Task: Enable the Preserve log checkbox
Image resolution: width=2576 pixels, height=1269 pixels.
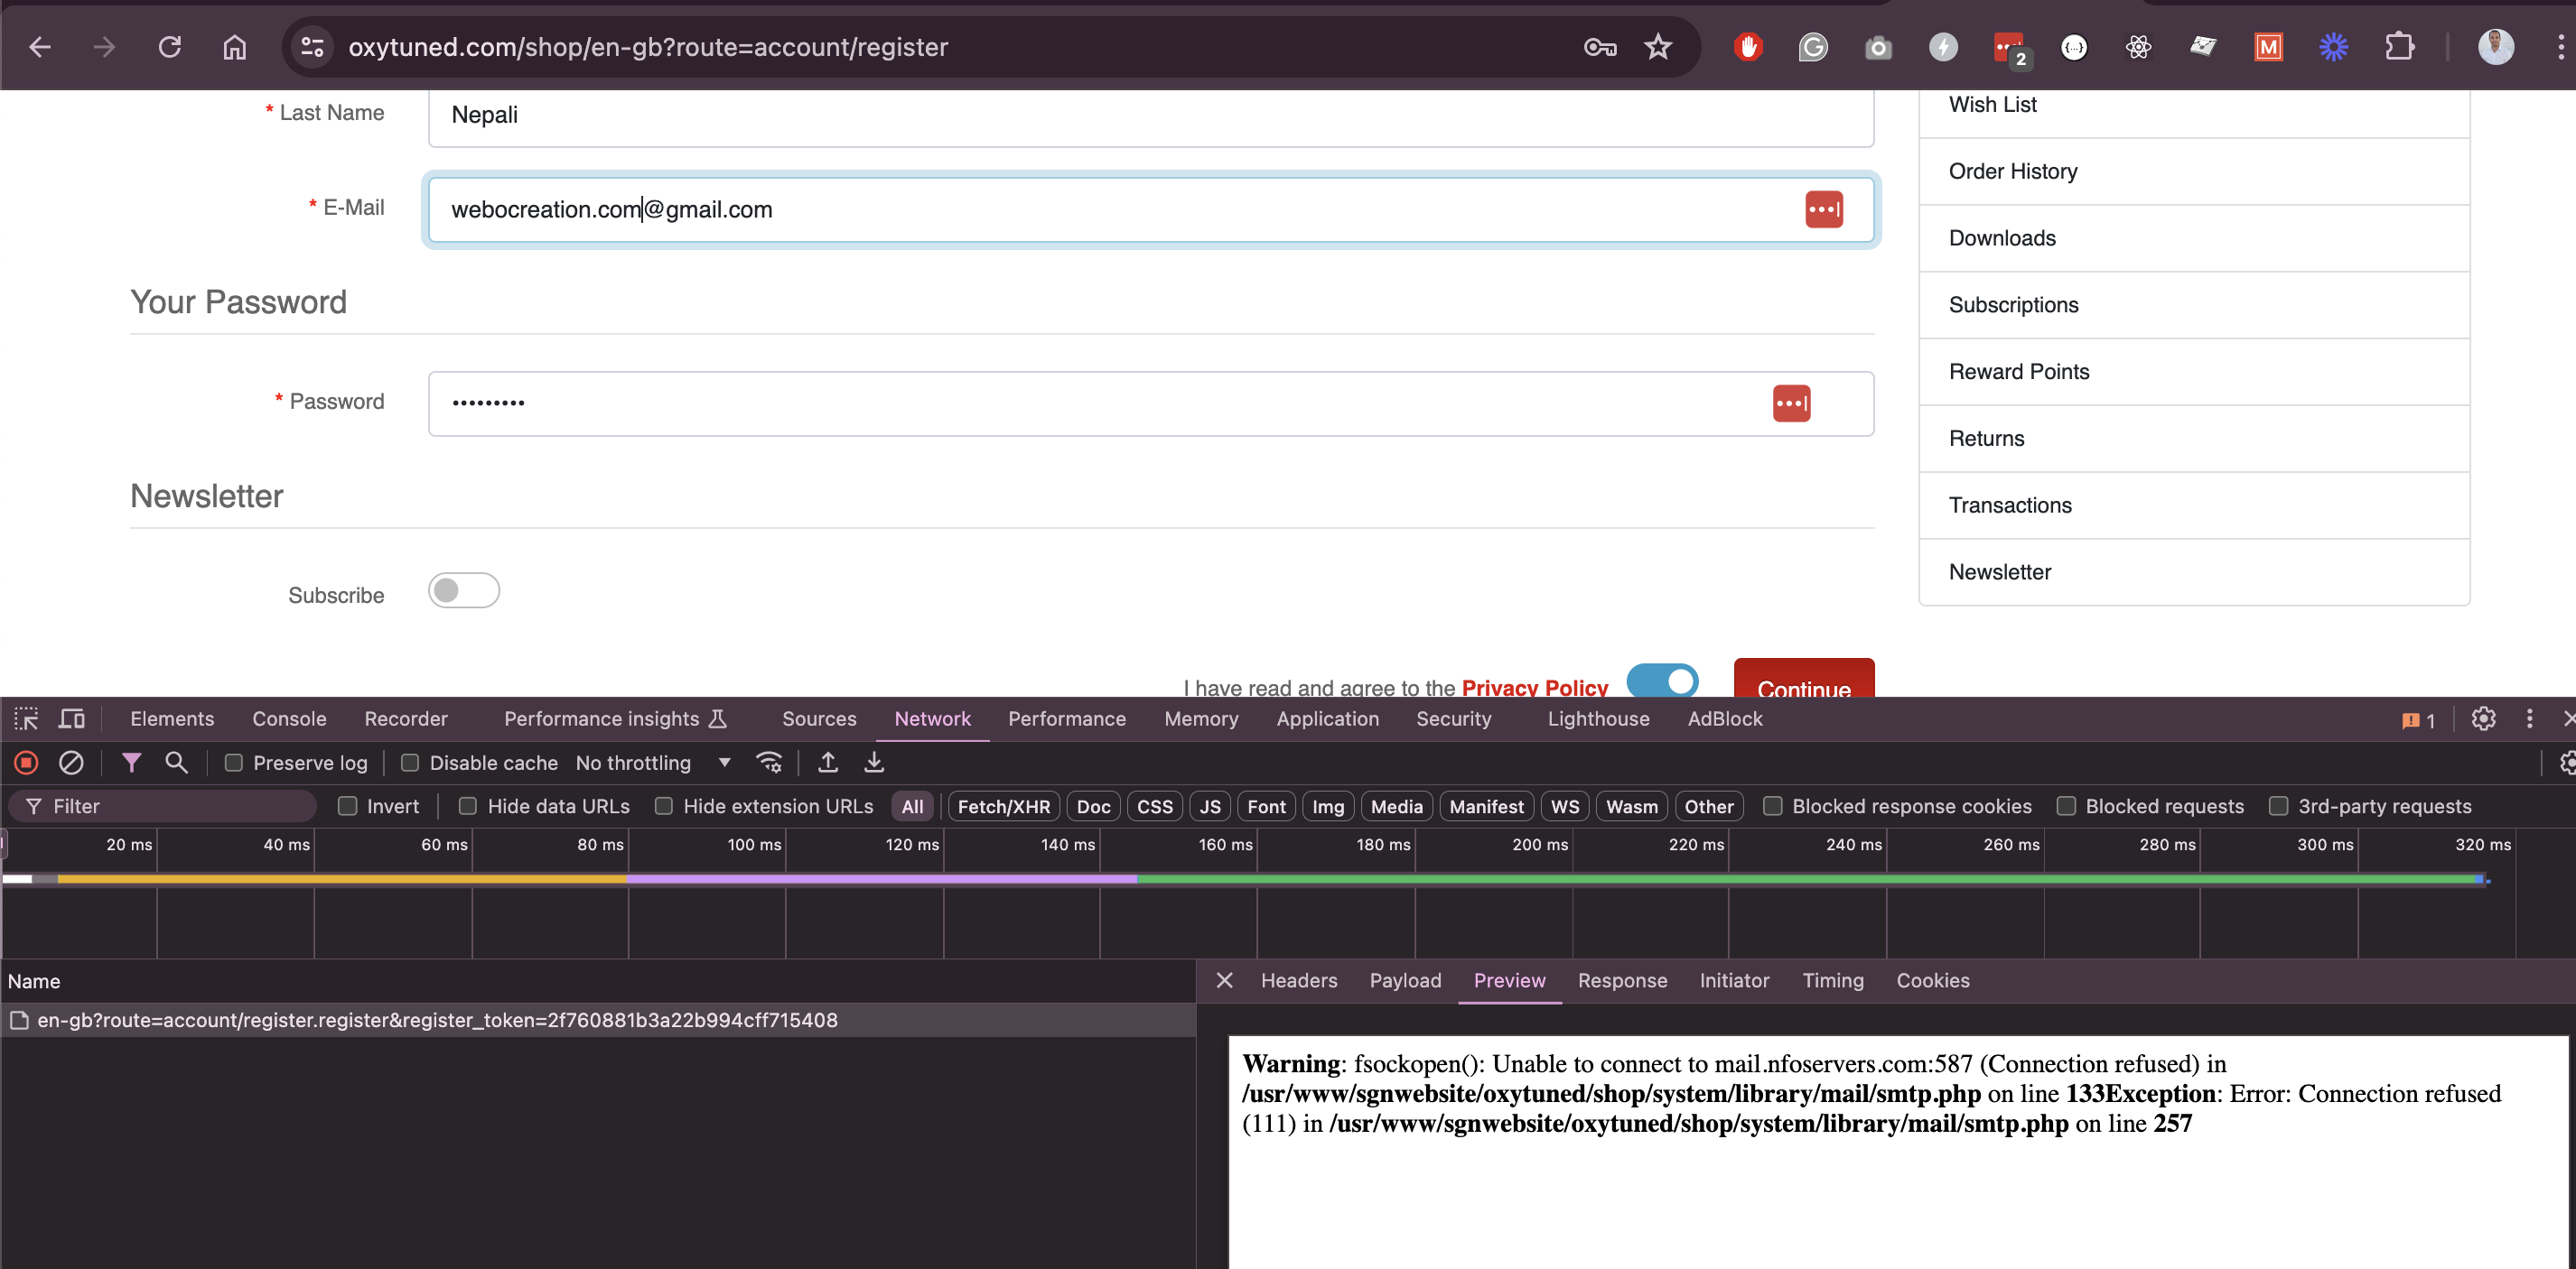Action: point(233,764)
